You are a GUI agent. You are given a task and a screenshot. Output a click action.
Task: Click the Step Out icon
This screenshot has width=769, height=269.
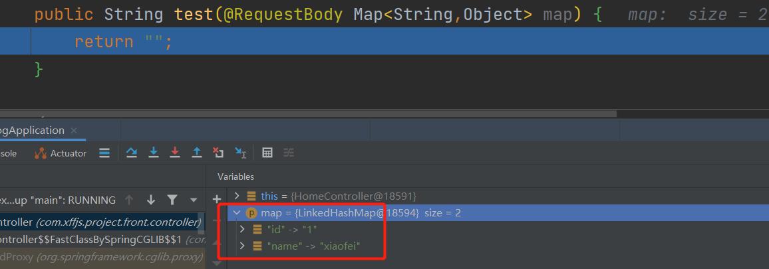(x=197, y=152)
